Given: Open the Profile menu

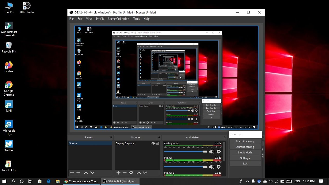Looking at the screenshot, I should pos(100,19).
